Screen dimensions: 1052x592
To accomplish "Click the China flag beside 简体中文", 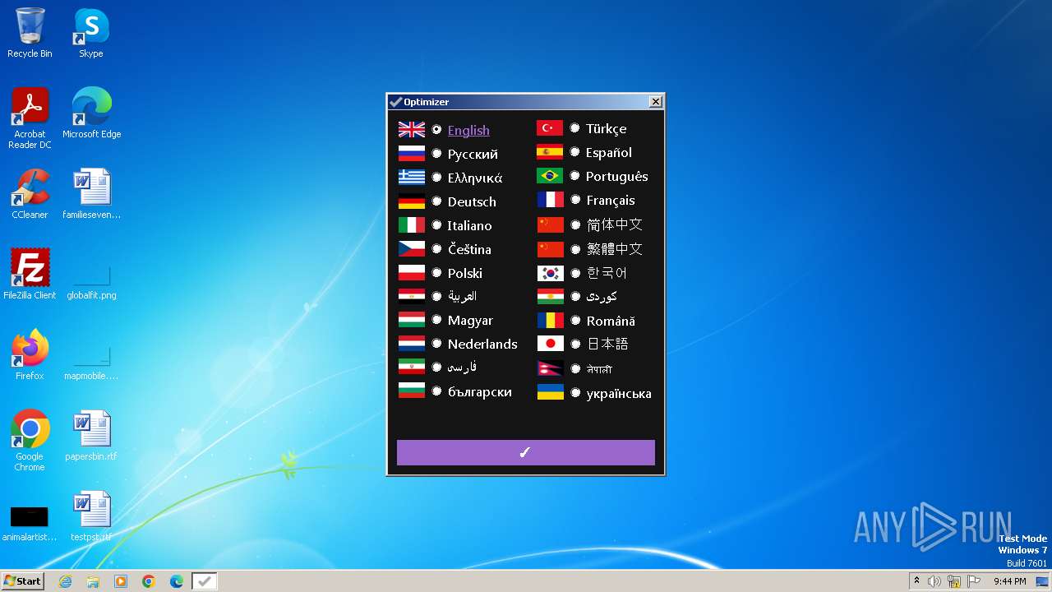I will coord(551,224).
